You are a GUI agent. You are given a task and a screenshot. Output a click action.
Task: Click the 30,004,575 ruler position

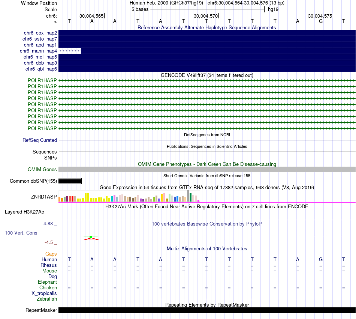click(x=320, y=16)
